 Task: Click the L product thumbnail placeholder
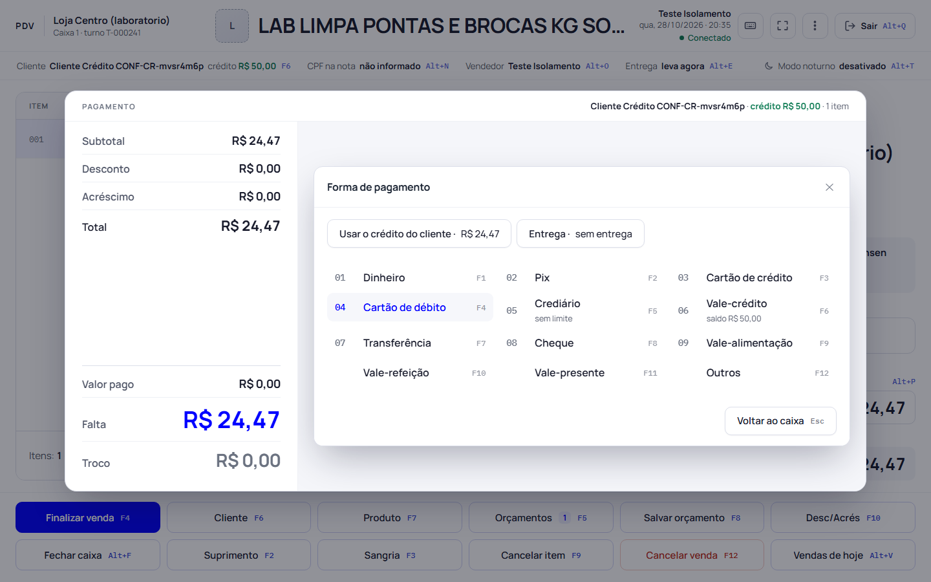tap(232, 26)
